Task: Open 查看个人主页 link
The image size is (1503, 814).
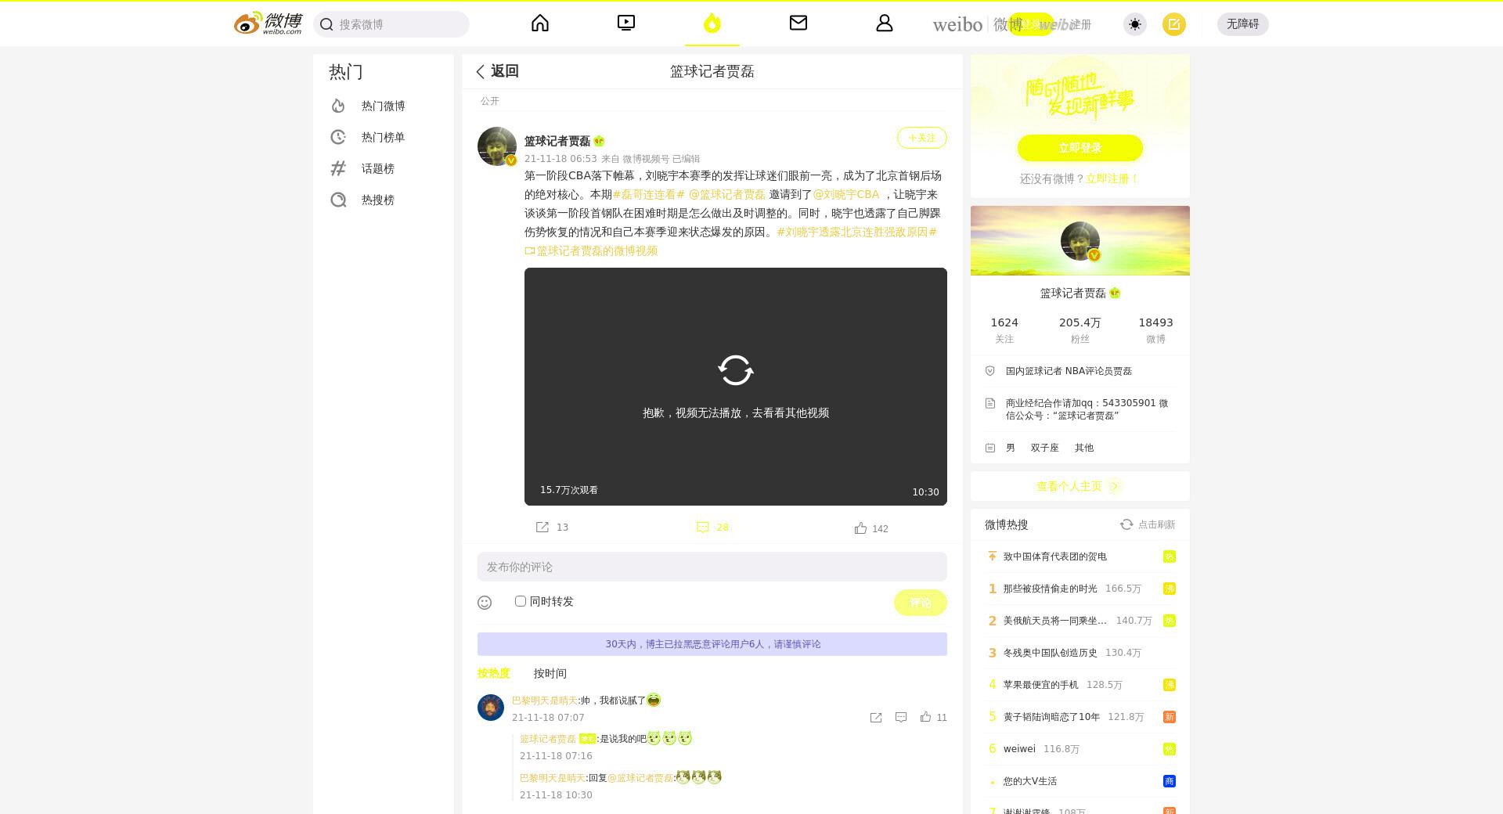Action: click(1079, 486)
